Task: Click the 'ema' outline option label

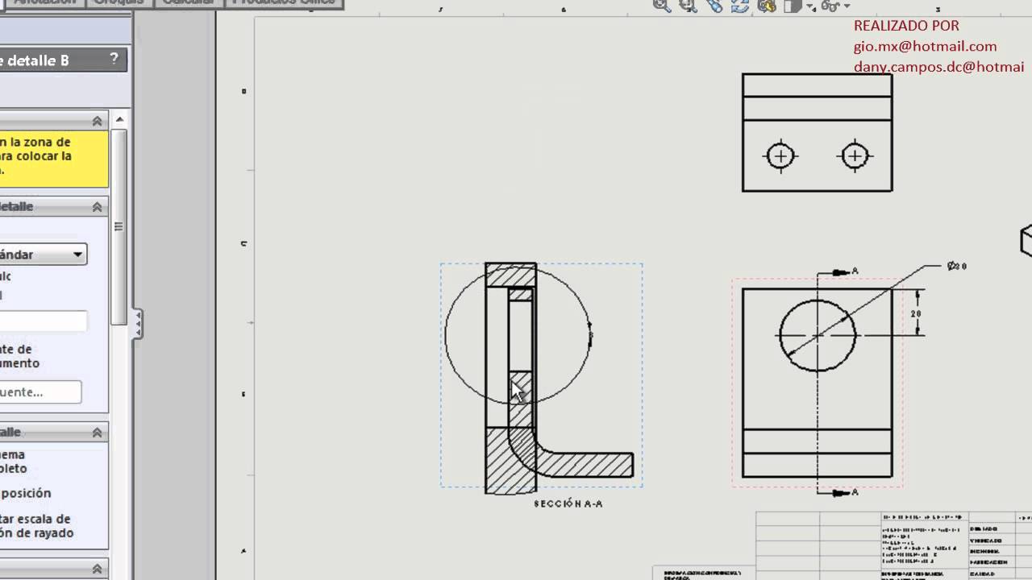Action: pos(13,454)
